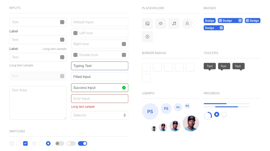
Task: Open the Selector dropdown
Action: tap(99, 115)
